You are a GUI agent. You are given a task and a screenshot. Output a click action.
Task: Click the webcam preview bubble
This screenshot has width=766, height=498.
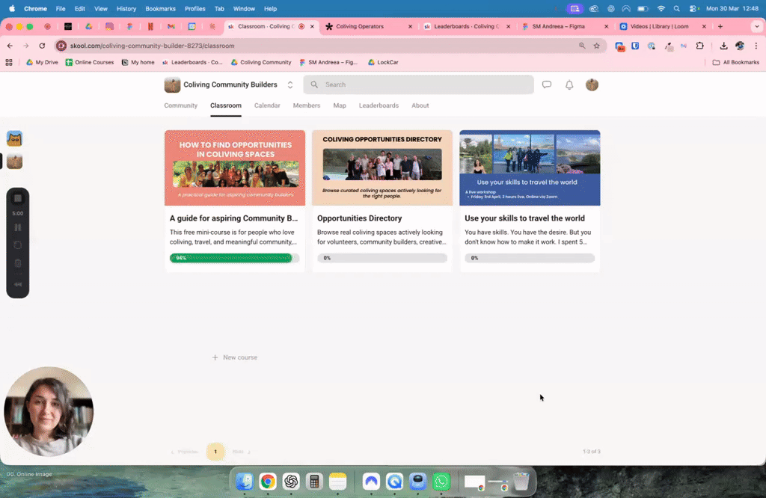coord(48,411)
